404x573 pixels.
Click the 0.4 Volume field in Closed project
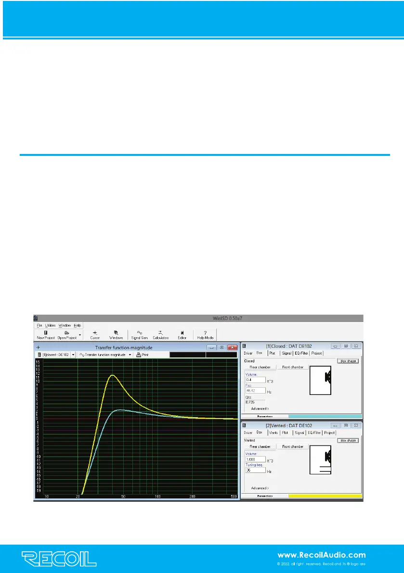coord(255,380)
